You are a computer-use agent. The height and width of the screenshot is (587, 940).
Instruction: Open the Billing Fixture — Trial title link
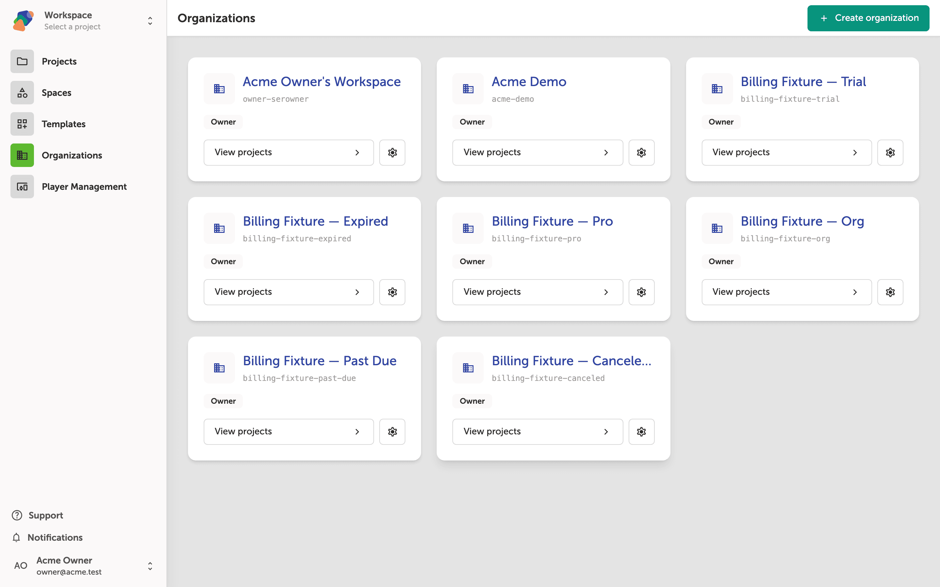[x=803, y=82]
